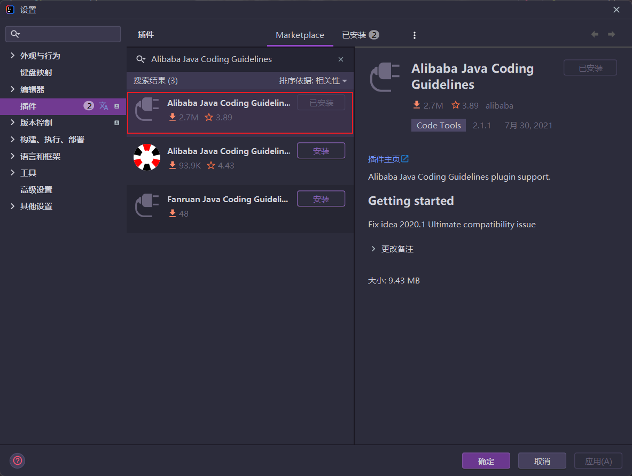Click the red-white ring plugin logo
This screenshot has height=476, width=632.
(147, 157)
